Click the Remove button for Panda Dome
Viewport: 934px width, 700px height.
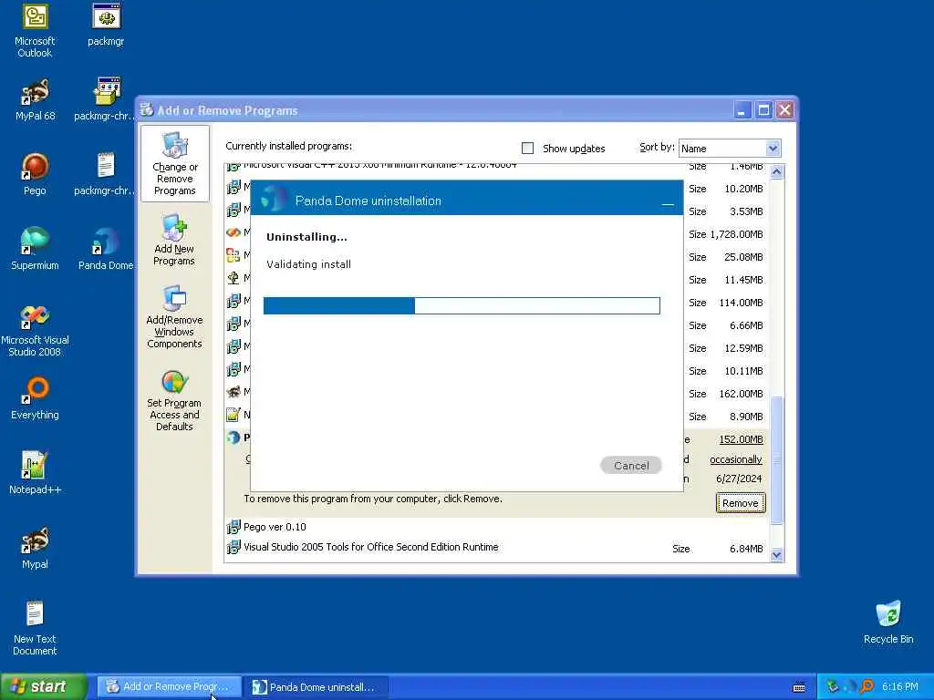tap(741, 503)
